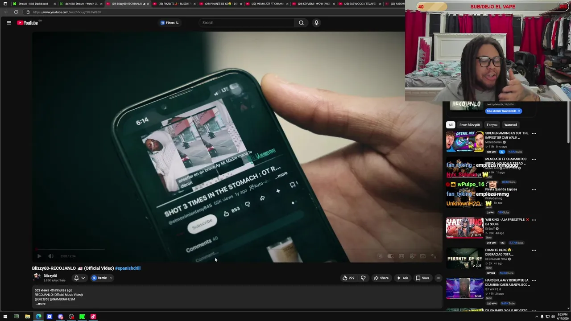Go to the YouTube home logo
The image size is (571, 321).
coord(28,23)
